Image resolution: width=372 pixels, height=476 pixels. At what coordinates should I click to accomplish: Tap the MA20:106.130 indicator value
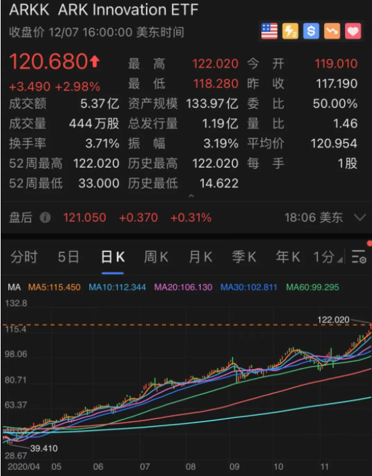coord(183,287)
